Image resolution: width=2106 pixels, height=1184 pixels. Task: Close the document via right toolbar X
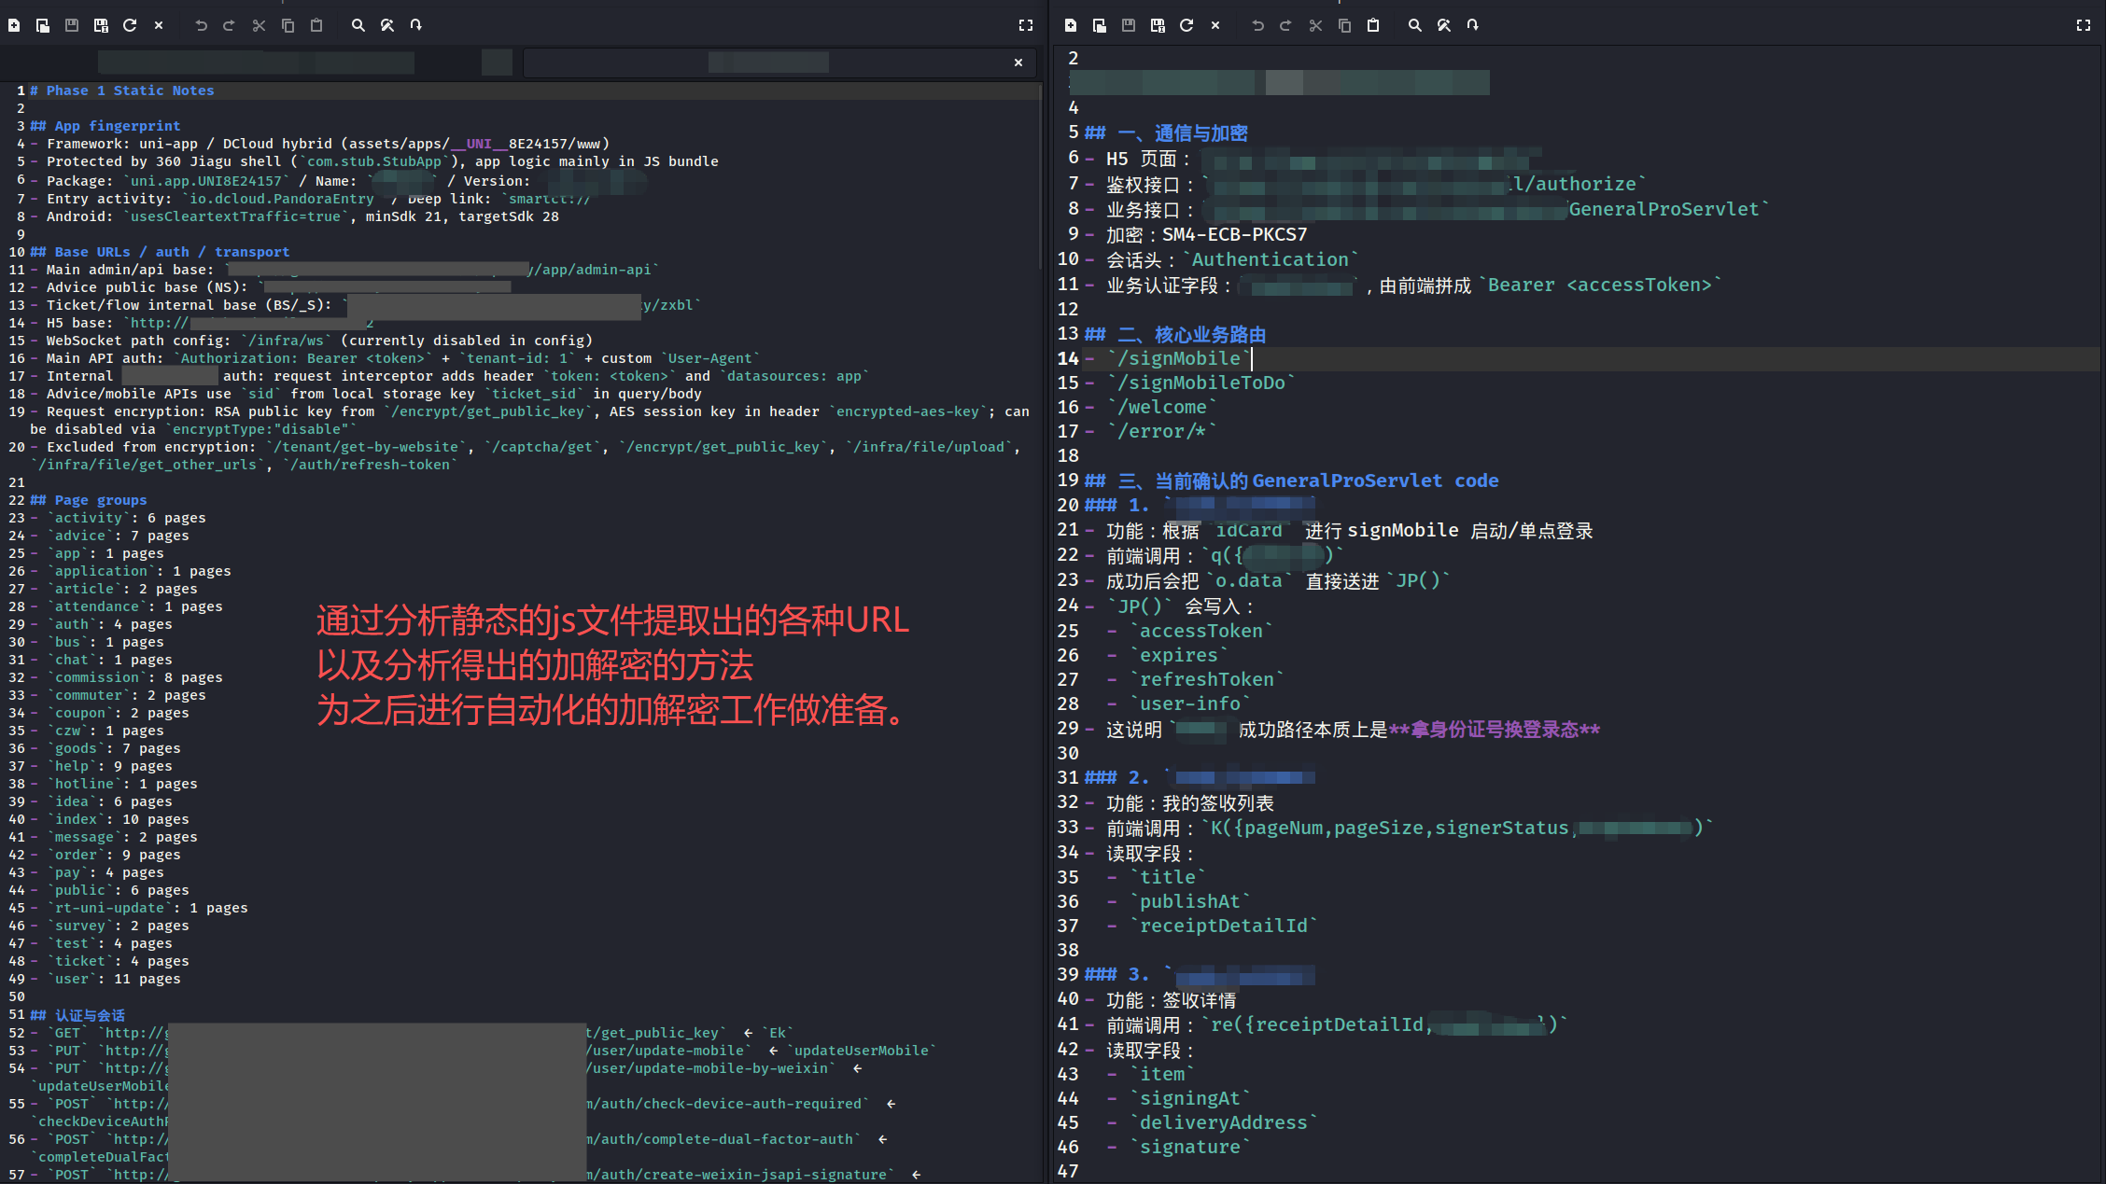pyautogui.click(x=1215, y=25)
